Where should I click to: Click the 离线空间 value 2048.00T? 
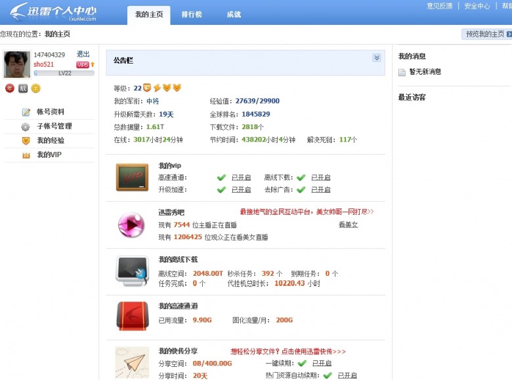208,273
